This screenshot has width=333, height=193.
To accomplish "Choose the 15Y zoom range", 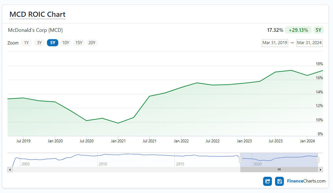I will point(79,43).
